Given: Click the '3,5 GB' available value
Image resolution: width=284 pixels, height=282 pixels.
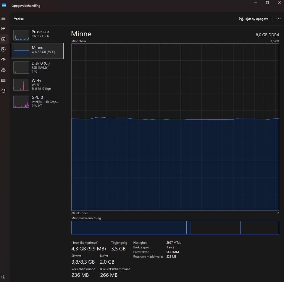Looking at the screenshot, I should click(118, 249).
